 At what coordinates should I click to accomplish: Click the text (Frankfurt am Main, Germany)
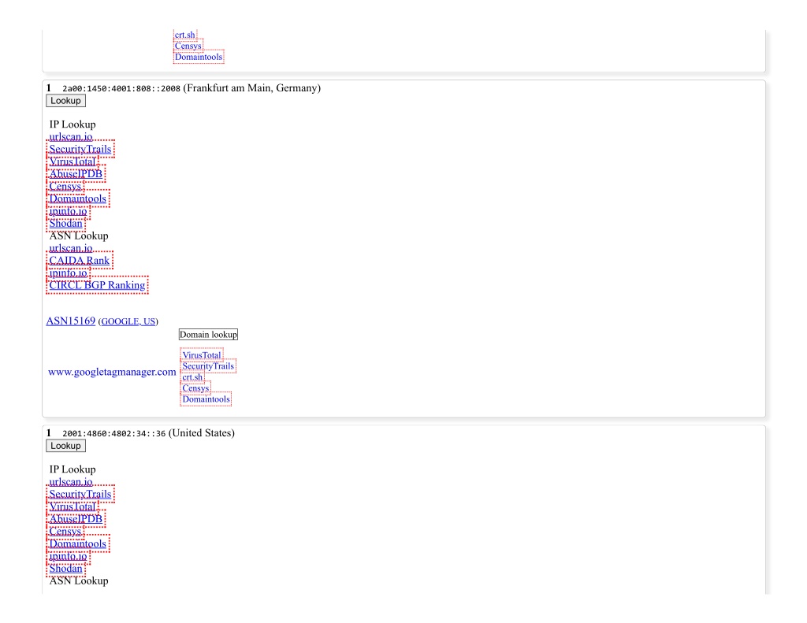click(251, 88)
